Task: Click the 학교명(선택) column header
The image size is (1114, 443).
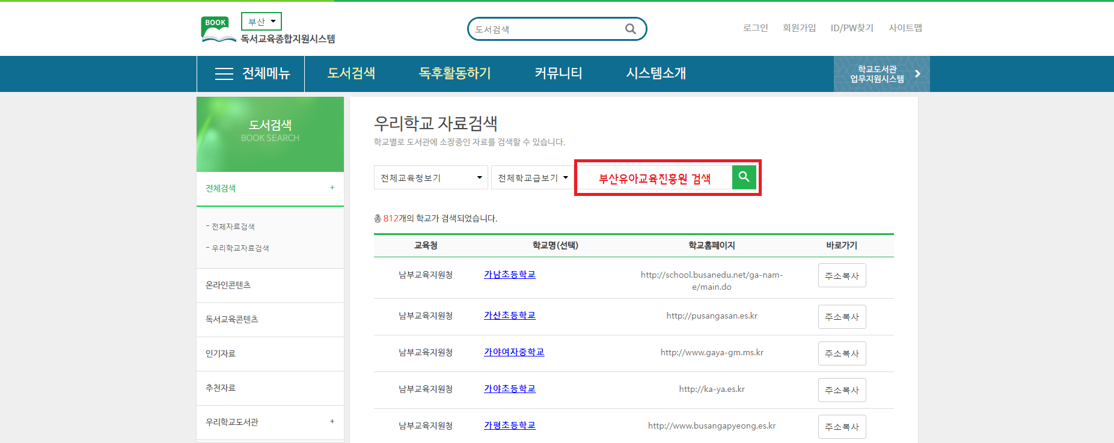Action: click(x=555, y=245)
